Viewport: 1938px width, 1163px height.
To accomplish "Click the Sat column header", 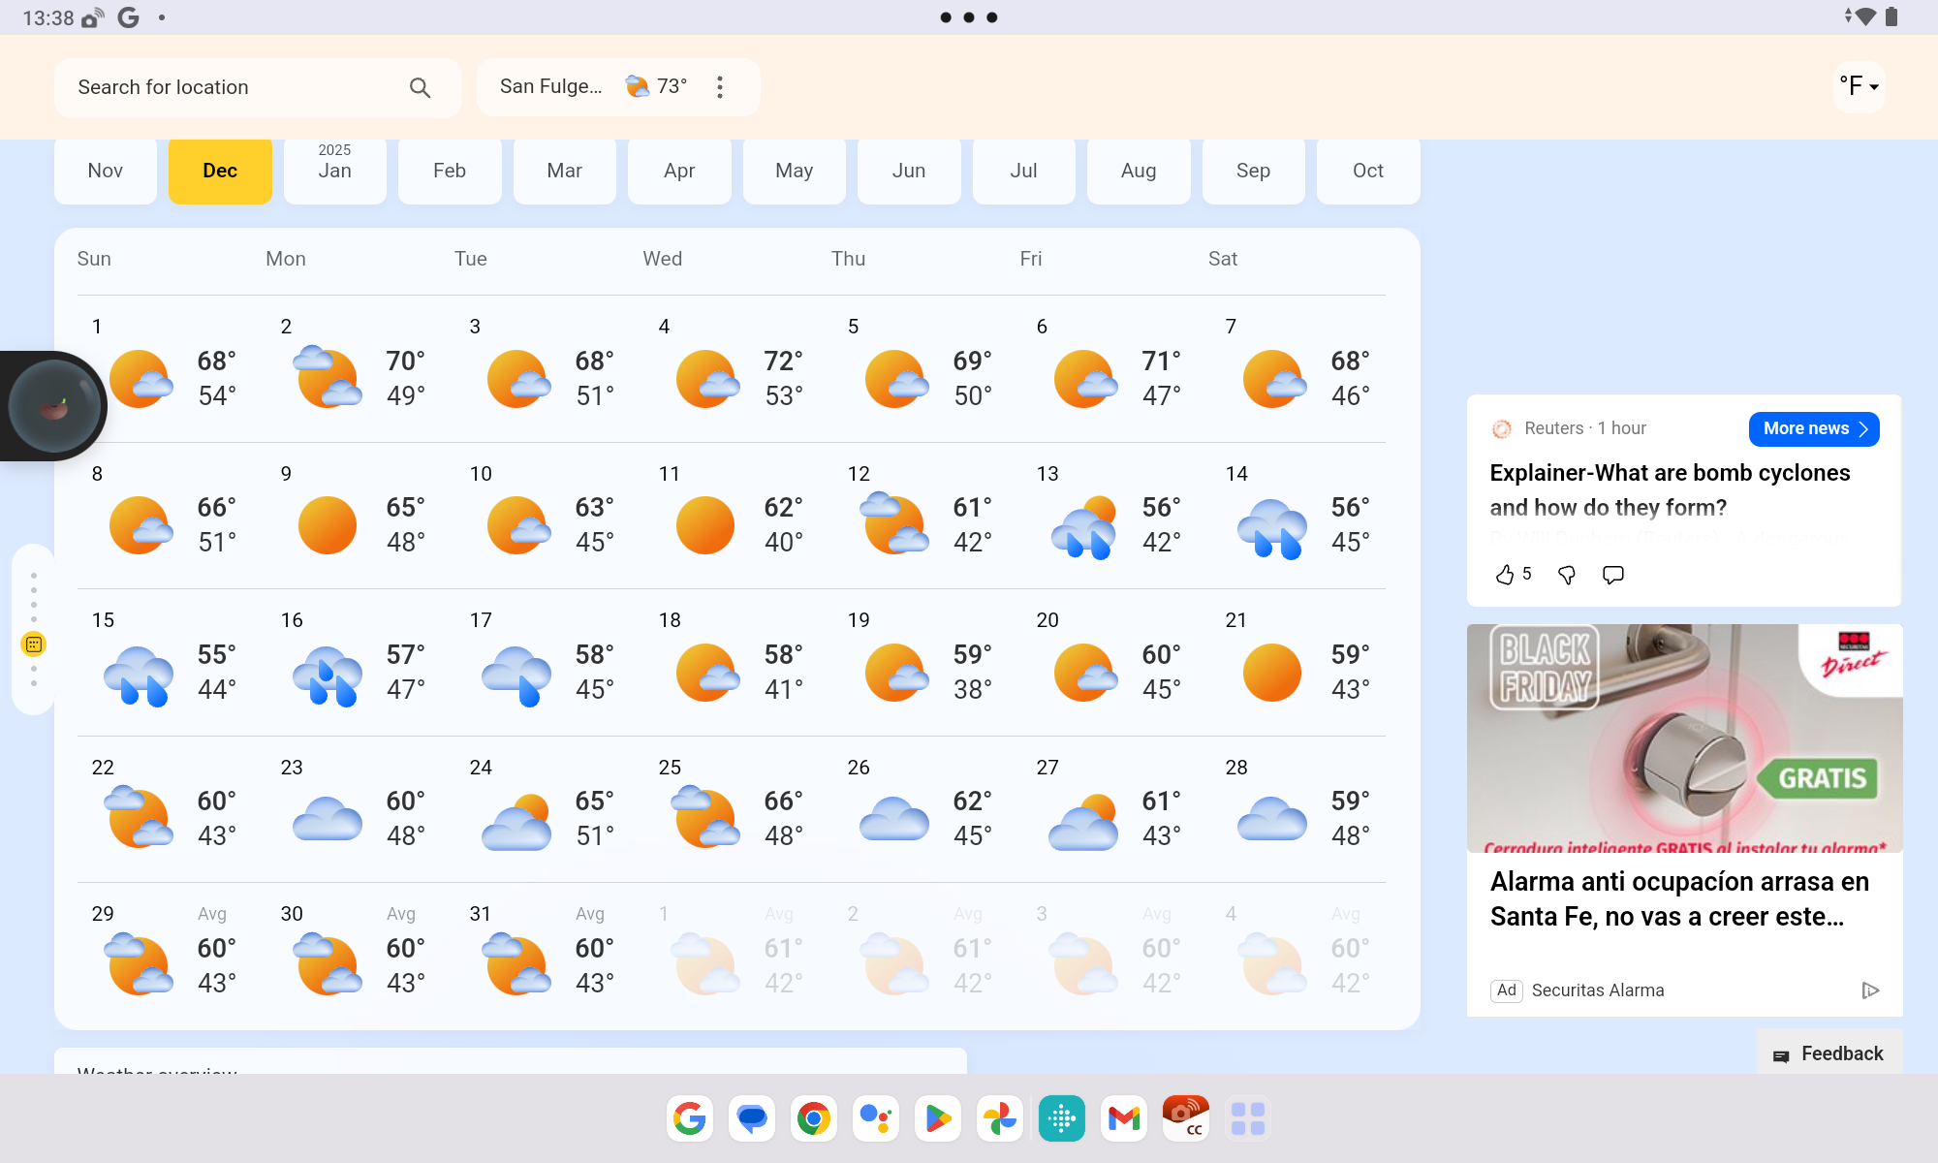I will pyautogui.click(x=1223, y=259).
